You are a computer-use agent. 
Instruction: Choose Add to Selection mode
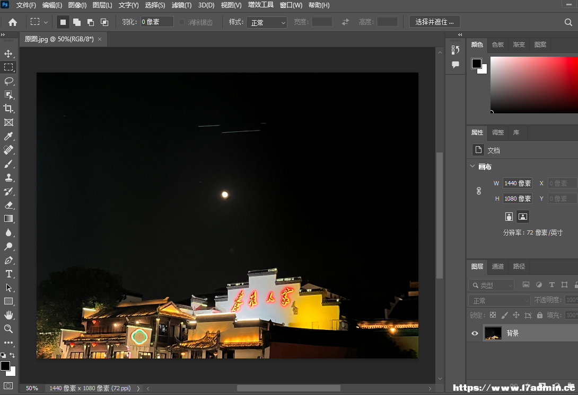point(77,22)
